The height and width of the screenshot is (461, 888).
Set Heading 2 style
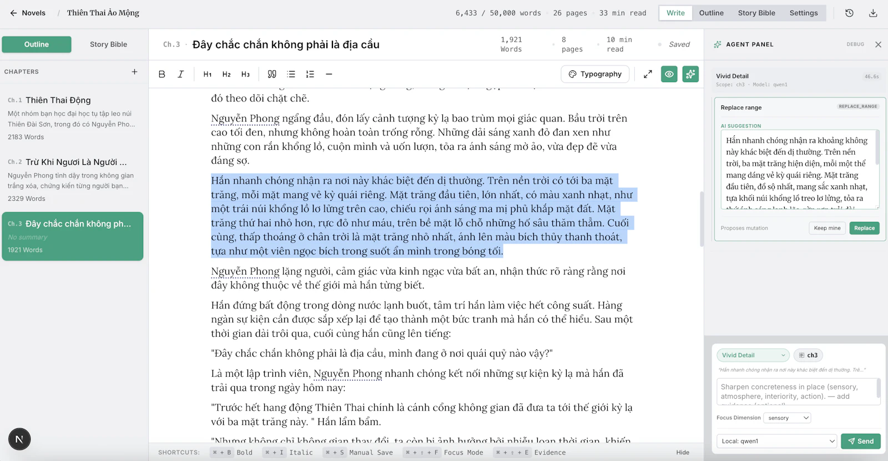click(226, 74)
